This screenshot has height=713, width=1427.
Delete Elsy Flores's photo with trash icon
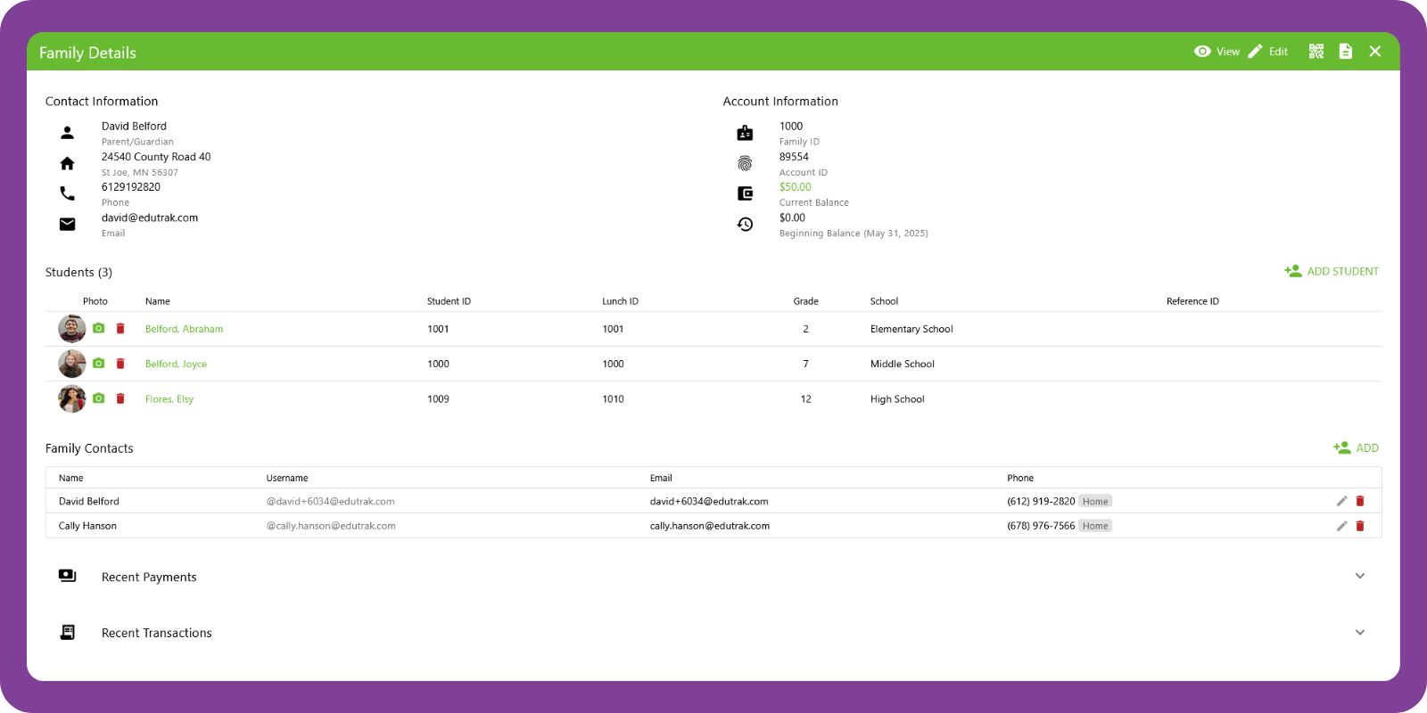click(x=120, y=397)
